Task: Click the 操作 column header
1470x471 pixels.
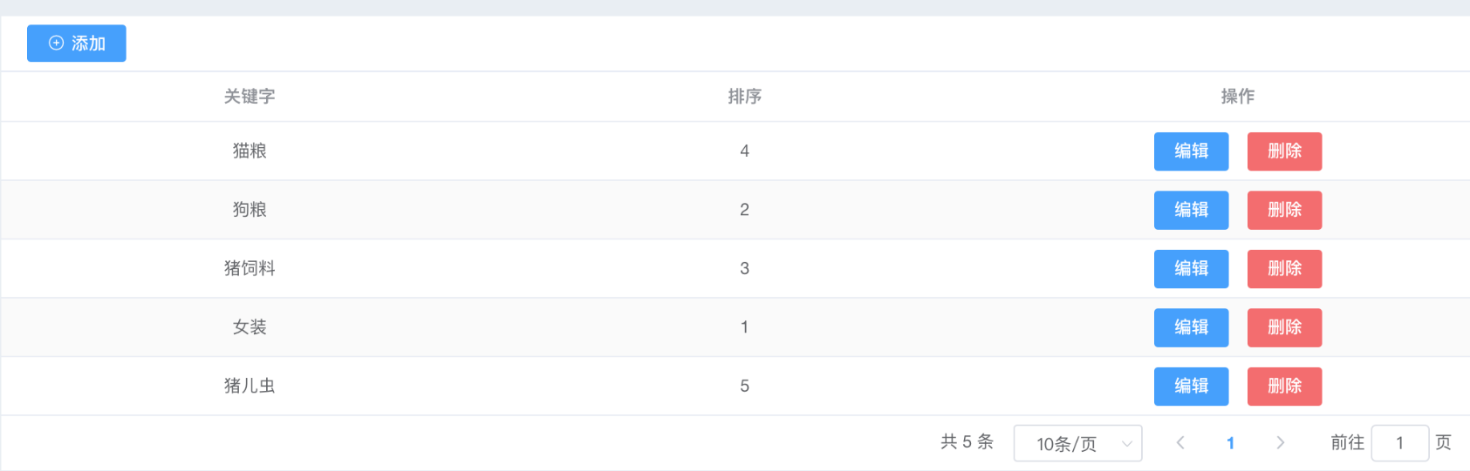Action: click(1237, 97)
